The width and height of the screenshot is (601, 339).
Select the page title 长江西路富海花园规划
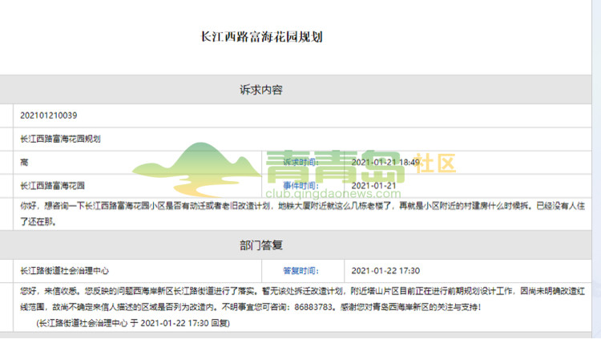(x=262, y=37)
